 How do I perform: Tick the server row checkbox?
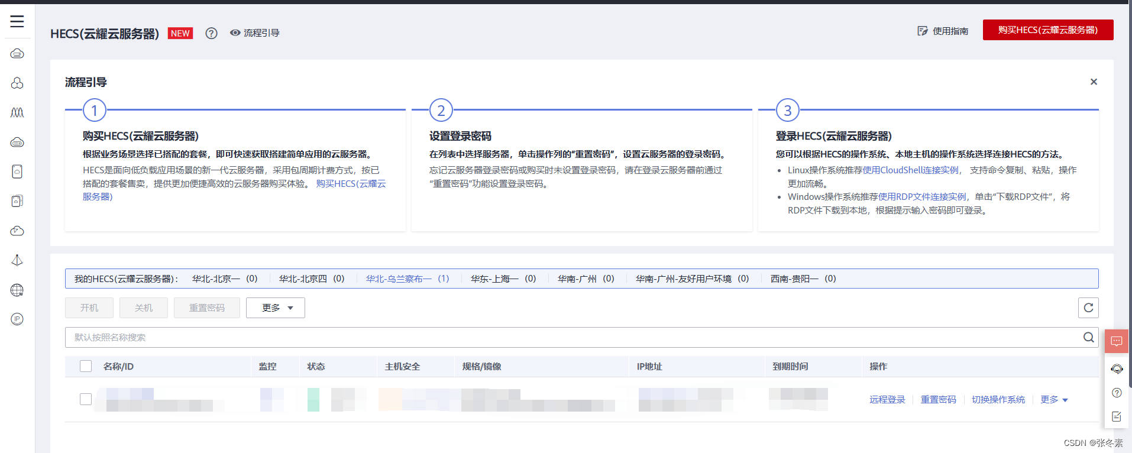(x=86, y=399)
